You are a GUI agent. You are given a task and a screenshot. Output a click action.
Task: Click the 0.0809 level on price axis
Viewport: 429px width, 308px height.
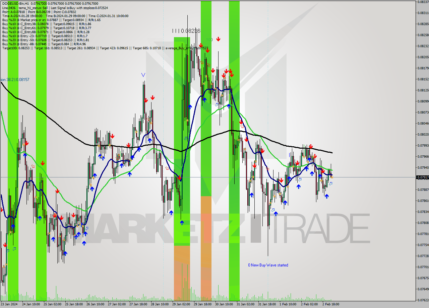pos(423,101)
